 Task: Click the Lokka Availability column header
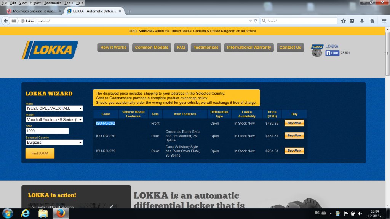247,114
